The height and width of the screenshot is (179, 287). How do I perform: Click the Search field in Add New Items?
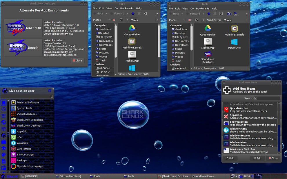click(267, 98)
